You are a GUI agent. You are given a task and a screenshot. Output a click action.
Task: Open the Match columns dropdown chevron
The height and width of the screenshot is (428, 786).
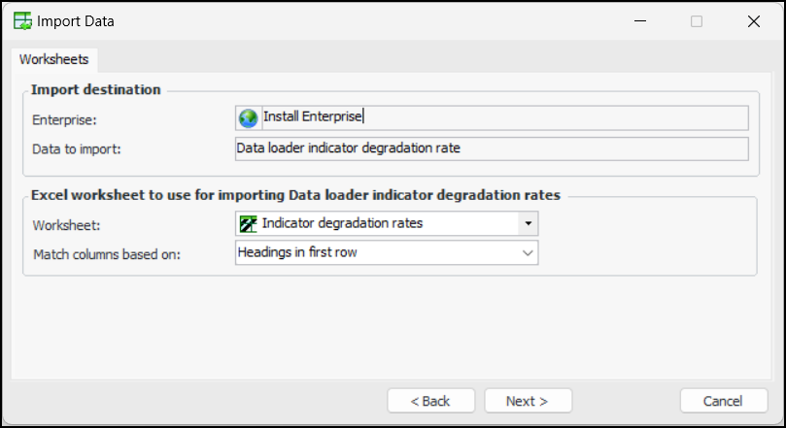(528, 252)
